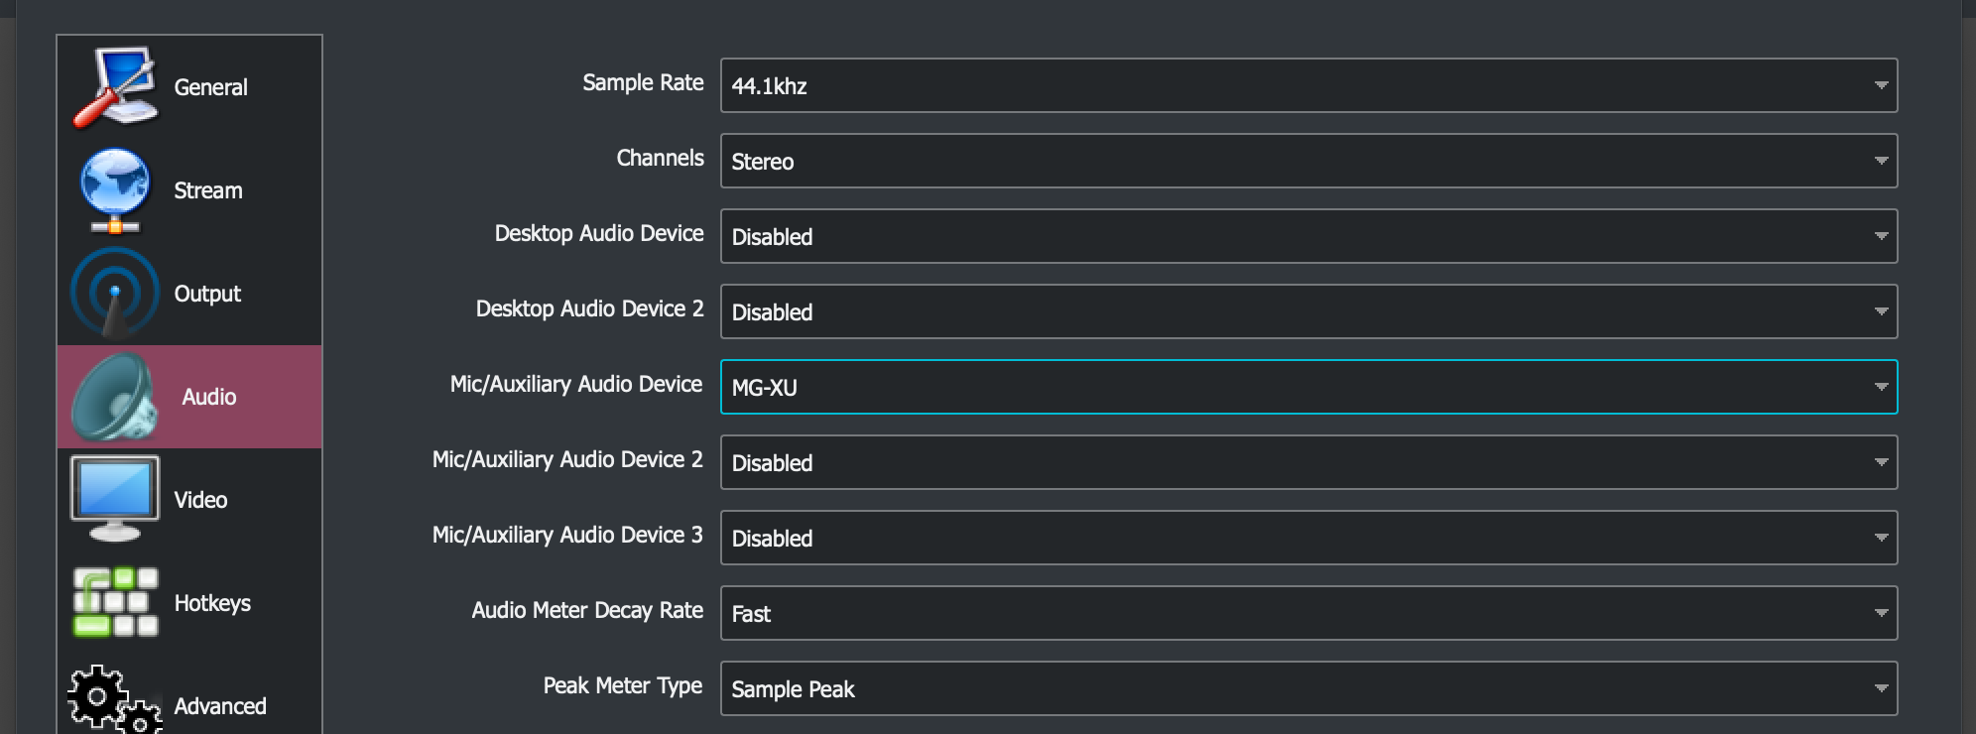Click the Video monitor icon
The image size is (1976, 734).
[114, 499]
